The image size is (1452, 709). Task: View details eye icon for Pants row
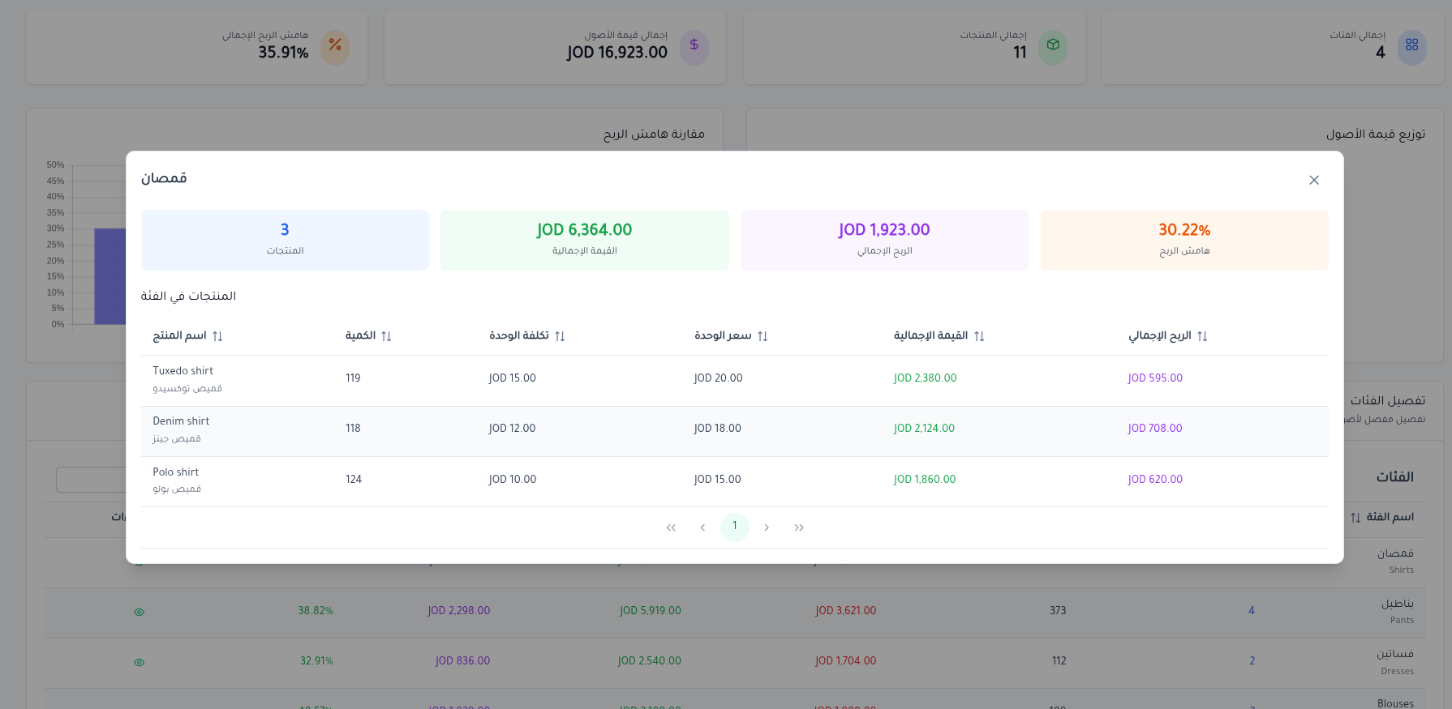point(140,612)
